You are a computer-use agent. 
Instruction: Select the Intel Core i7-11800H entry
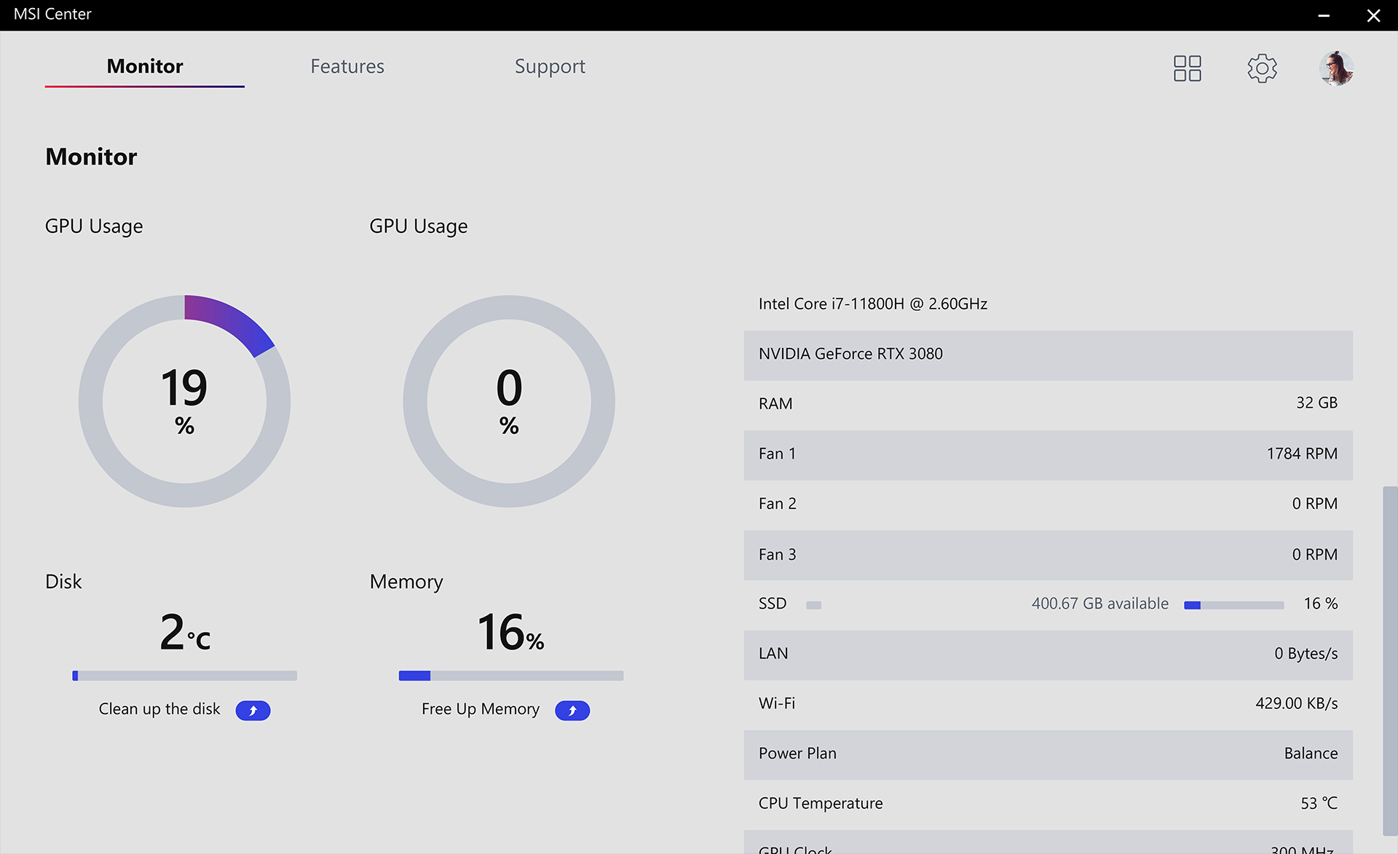pos(873,304)
